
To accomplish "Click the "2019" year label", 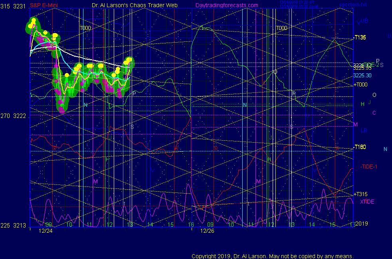I will (x=362, y=224).
